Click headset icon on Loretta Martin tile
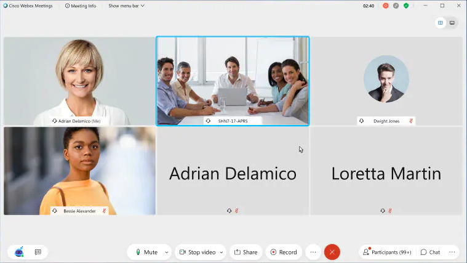 383,211
